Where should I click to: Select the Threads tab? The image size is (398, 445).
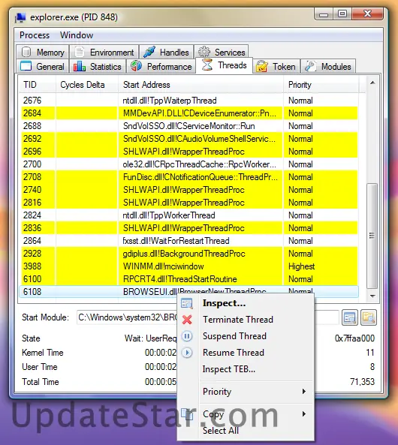click(224, 65)
